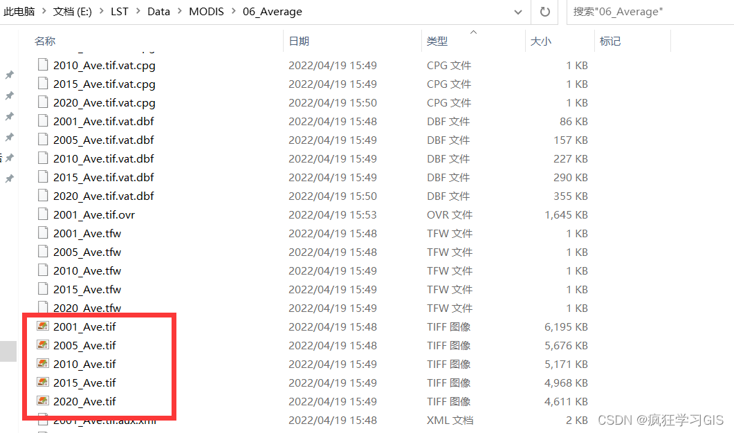The height and width of the screenshot is (433, 734).
Task: Click the 1,645 KB size cell
Action: (x=566, y=215)
